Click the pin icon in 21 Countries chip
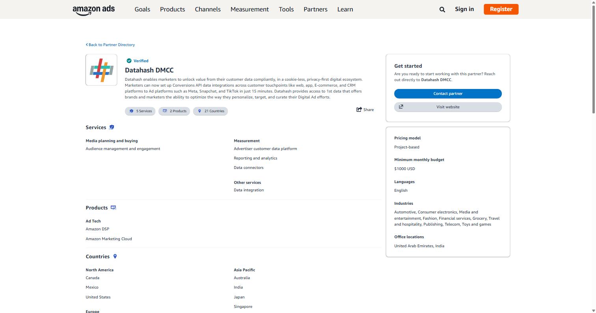The width and height of the screenshot is (596, 313). pyautogui.click(x=199, y=111)
